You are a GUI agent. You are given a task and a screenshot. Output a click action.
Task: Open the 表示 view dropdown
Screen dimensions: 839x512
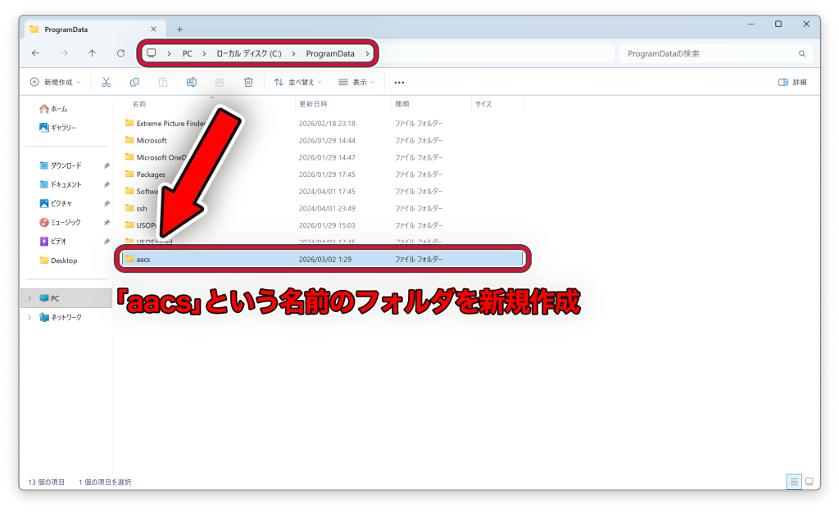356,82
